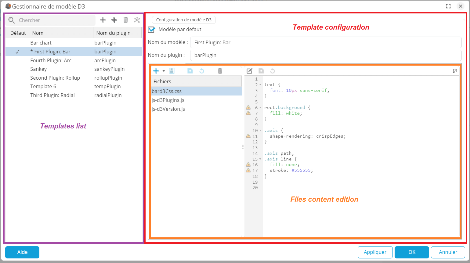470x263 pixels.
Task: Collapse the code fold at line 2
Action: (x=260, y=85)
